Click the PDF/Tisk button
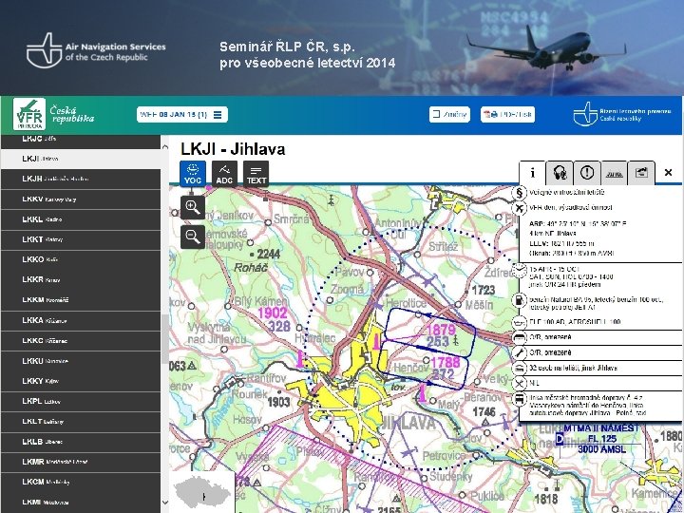The width and height of the screenshot is (684, 513). [x=507, y=115]
